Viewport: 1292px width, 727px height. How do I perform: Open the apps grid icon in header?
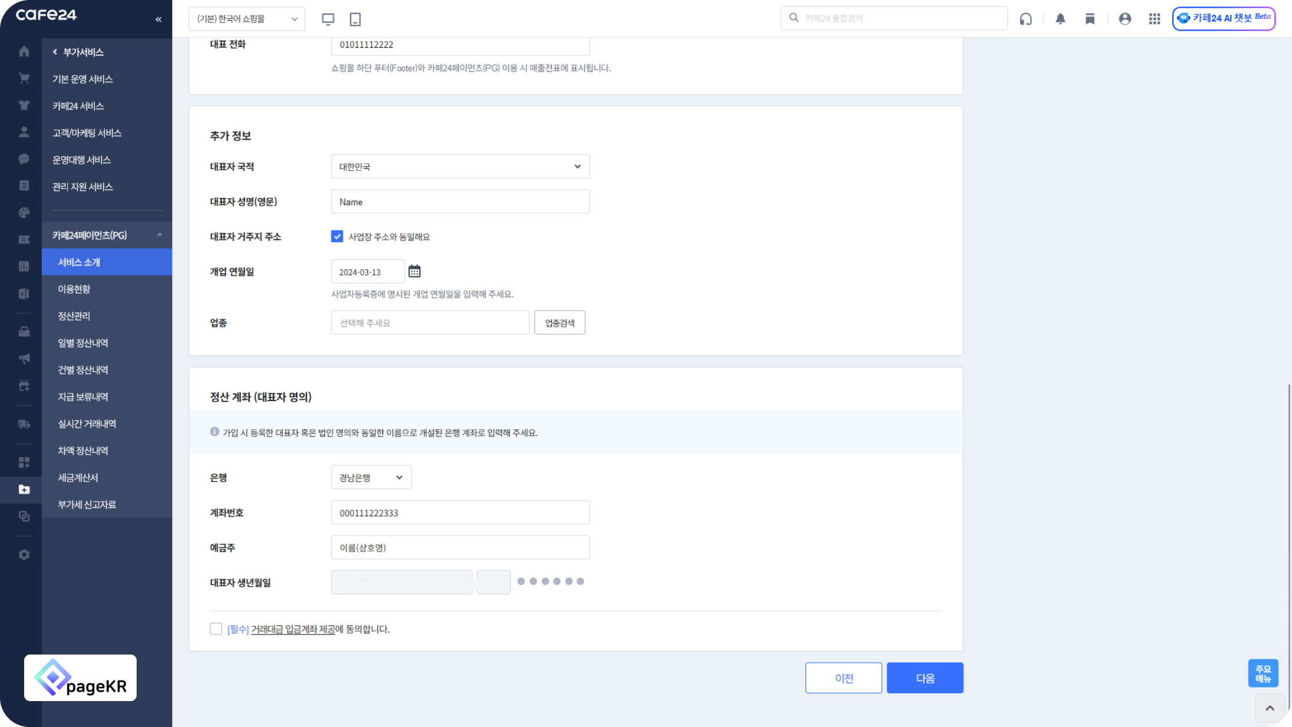[x=1154, y=19]
